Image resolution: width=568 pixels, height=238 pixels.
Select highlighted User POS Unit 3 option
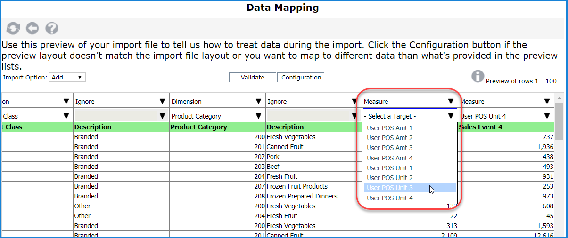coord(389,188)
